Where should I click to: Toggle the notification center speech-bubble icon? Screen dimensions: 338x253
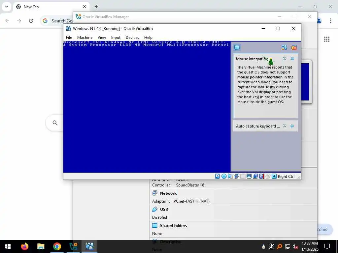pyautogui.click(x=237, y=47)
